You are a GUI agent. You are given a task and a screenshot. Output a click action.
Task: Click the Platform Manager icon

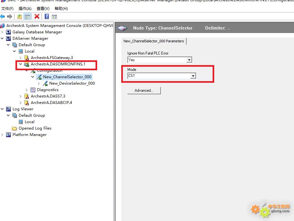(8, 135)
